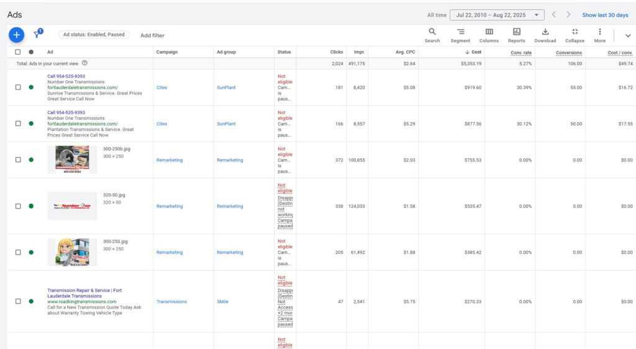This screenshot has width=636, height=349.
Task: Open the Columns editor
Action: (489, 35)
